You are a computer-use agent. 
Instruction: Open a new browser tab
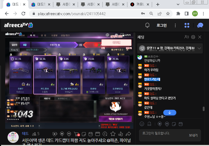tap(158, 4)
